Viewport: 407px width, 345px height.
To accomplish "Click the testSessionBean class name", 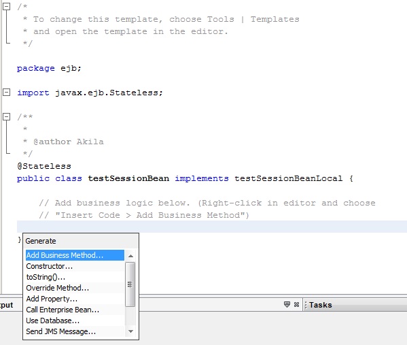I will pyautogui.click(x=128, y=178).
